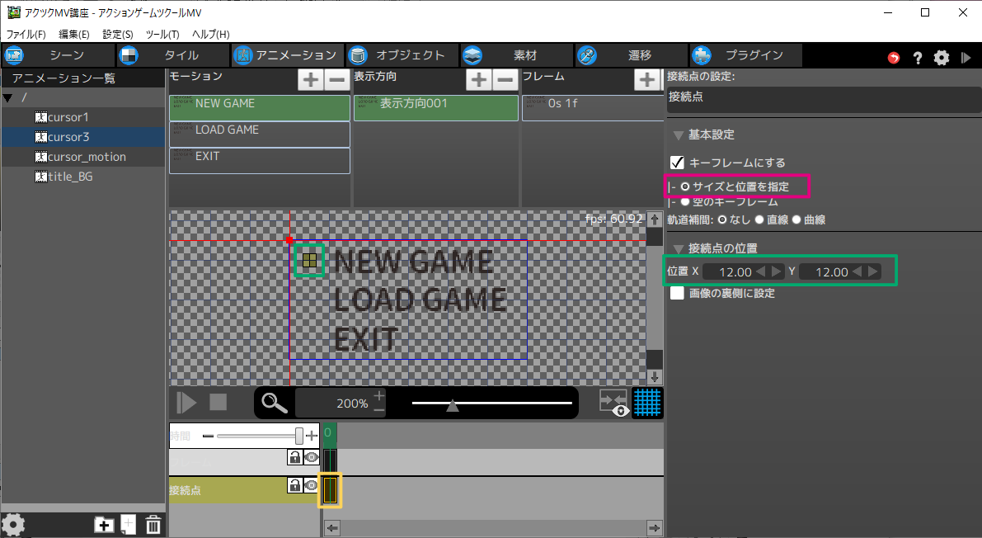982x538 pixels.
Task: Collapse the 基本設定 section
Action: click(678, 134)
